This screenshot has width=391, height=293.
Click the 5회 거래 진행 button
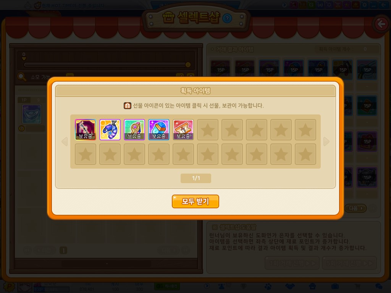(x=349, y=263)
